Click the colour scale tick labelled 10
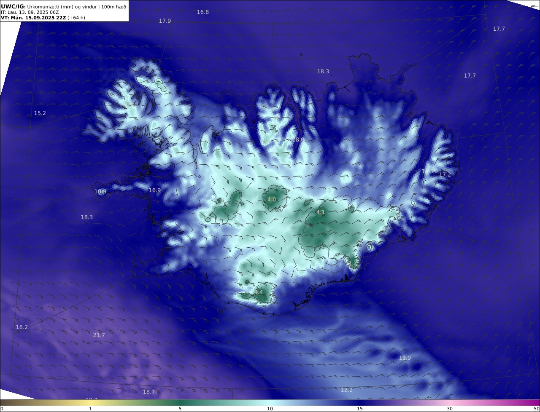The width and height of the screenshot is (540, 412). coord(270,409)
